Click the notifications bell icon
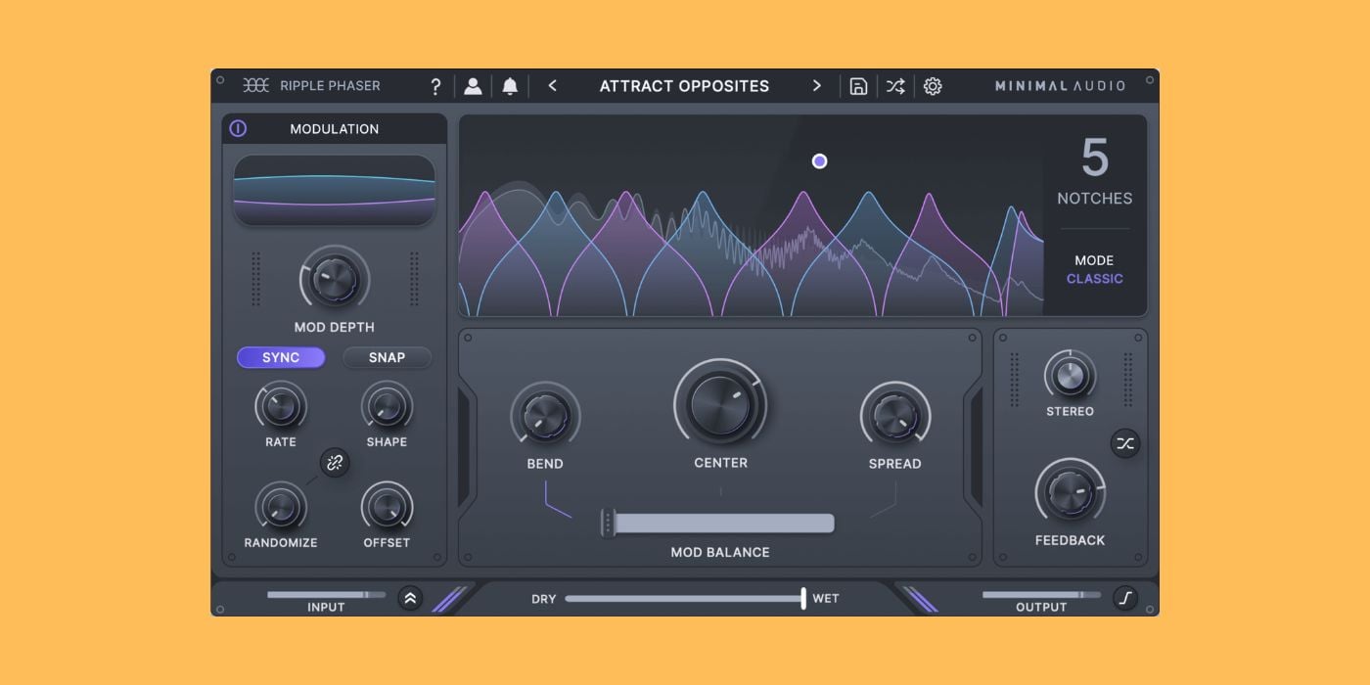This screenshot has height=685, width=1370. coord(510,86)
